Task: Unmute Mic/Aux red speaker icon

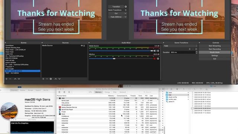Action: point(154,59)
